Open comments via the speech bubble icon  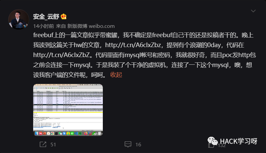tap(128, 144)
